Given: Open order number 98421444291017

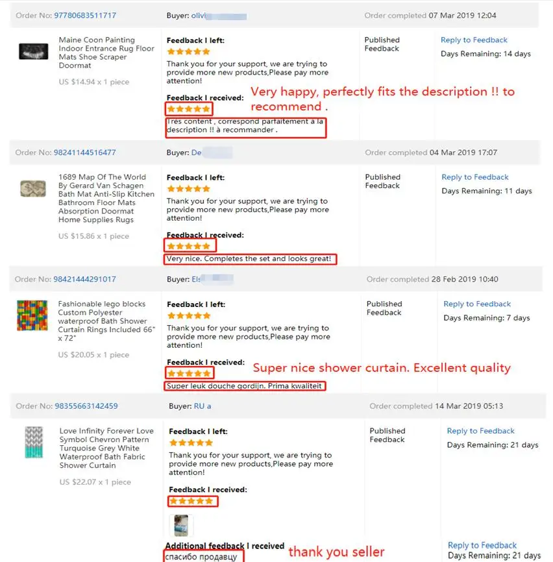Looking at the screenshot, I should coord(84,279).
